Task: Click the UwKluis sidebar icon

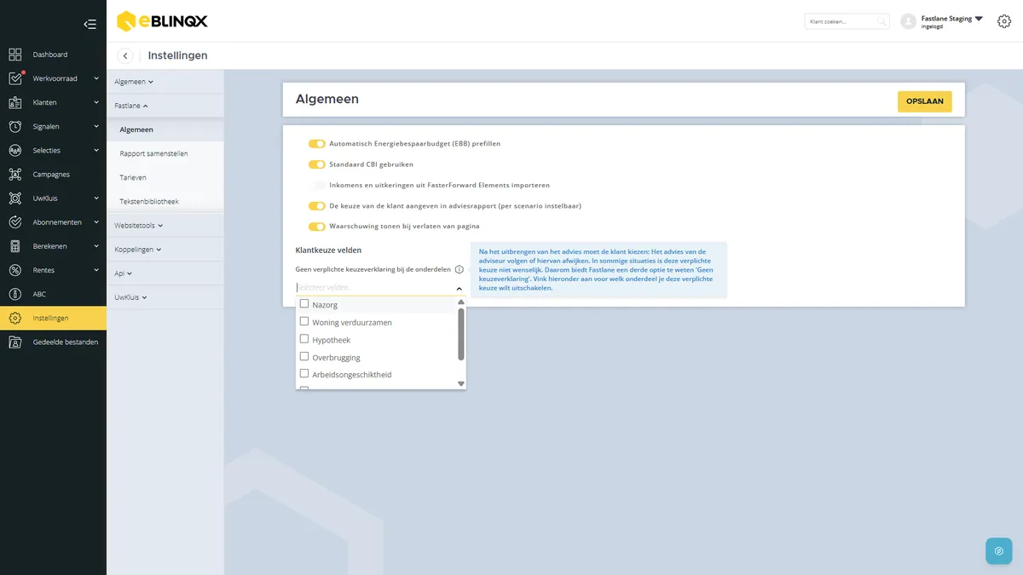Action: [15, 198]
